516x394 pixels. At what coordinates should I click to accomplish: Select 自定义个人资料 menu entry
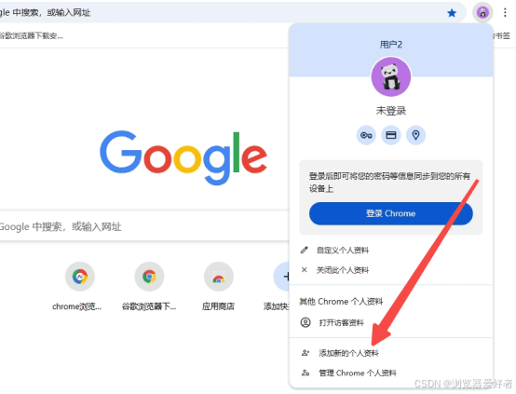(391, 251)
